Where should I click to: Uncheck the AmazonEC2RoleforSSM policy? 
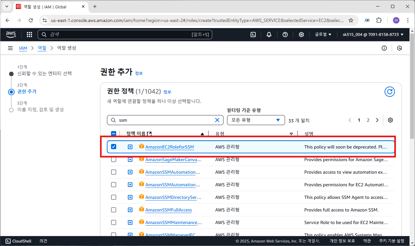click(x=114, y=147)
